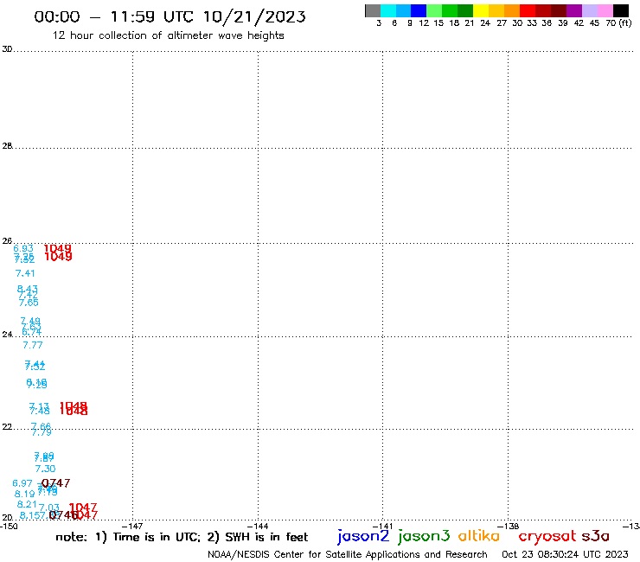Click latitude axis label '26'

click(x=7, y=241)
